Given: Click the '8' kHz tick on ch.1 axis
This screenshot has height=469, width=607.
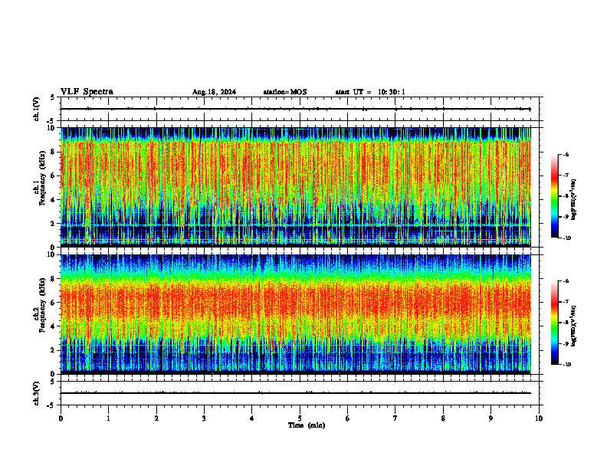Looking at the screenshot, I should click(x=54, y=152).
